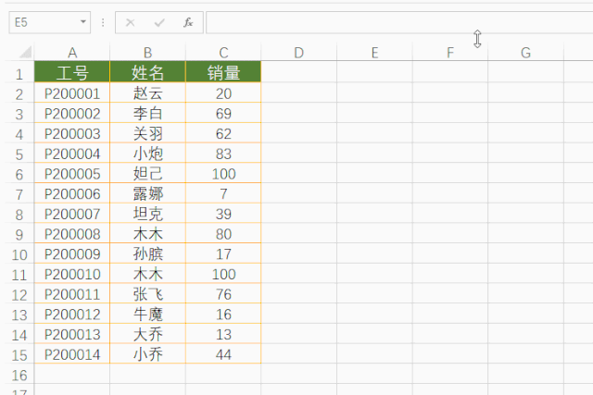Select column D header
Image resolution: width=593 pixels, height=395 pixels.
coord(298,53)
